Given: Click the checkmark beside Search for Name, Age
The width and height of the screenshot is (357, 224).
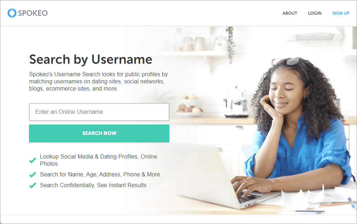Looking at the screenshot, I should tap(33, 174).
